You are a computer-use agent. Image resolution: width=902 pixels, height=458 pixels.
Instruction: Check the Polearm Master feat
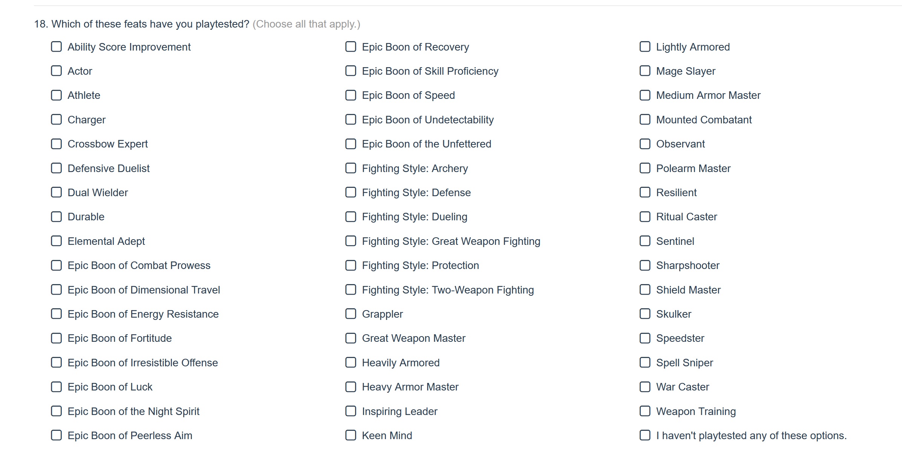point(645,168)
